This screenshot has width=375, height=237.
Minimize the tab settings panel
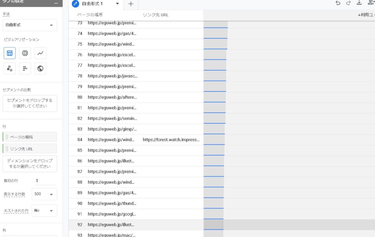56,3
